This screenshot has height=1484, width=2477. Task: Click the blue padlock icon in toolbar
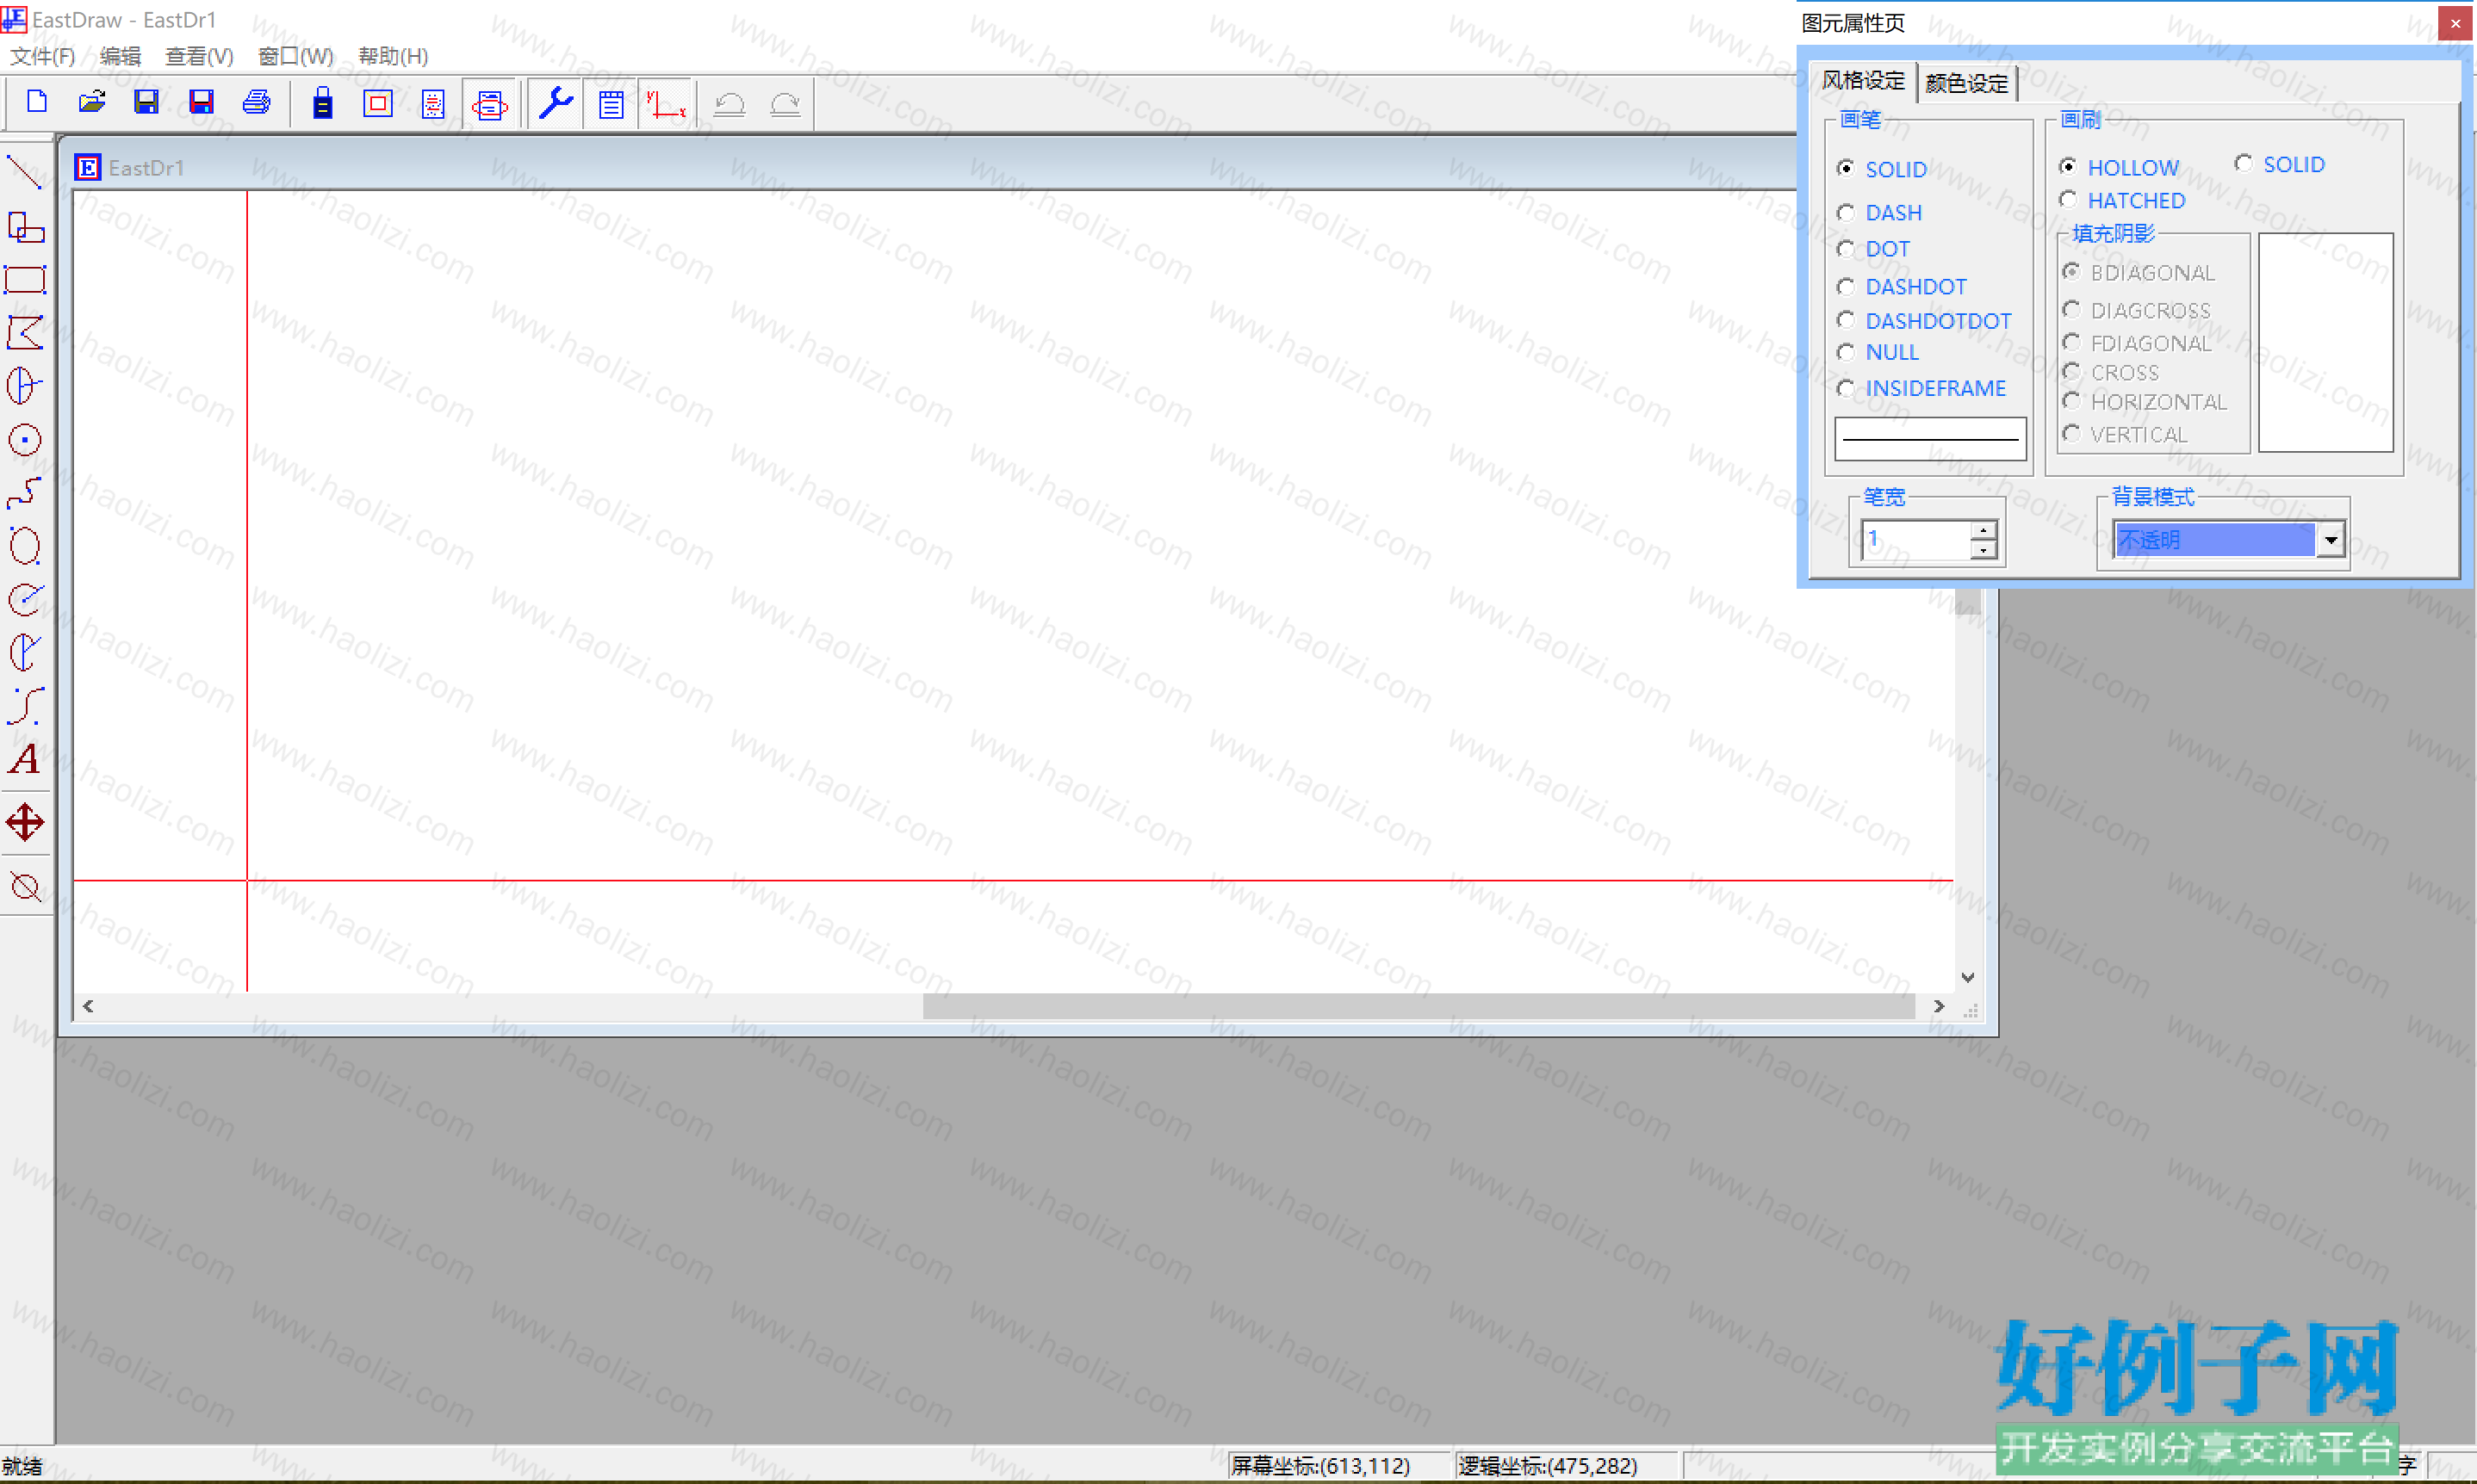pos(322,103)
